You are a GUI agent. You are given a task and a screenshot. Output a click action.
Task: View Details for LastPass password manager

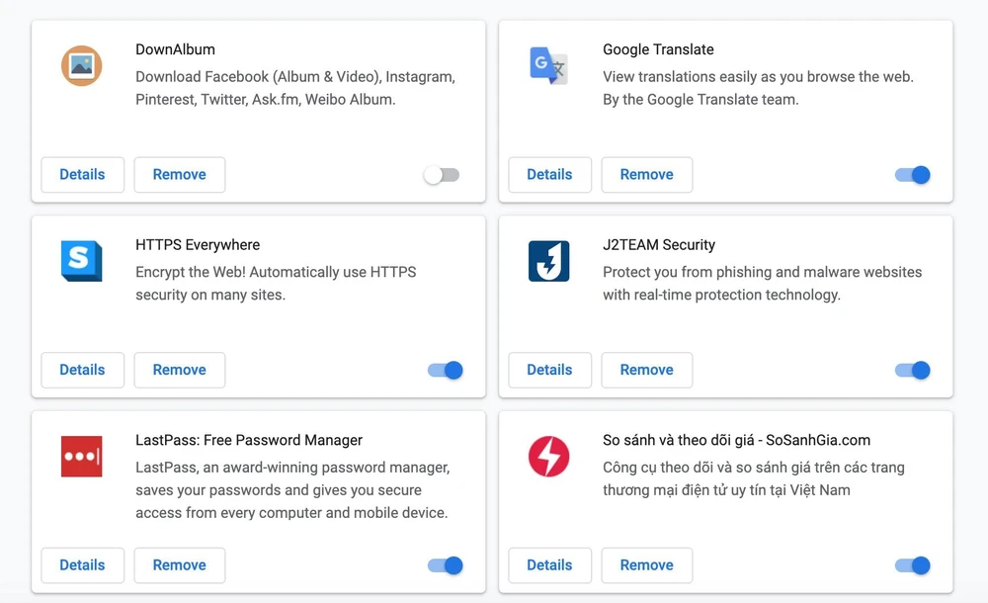coord(82,565)
